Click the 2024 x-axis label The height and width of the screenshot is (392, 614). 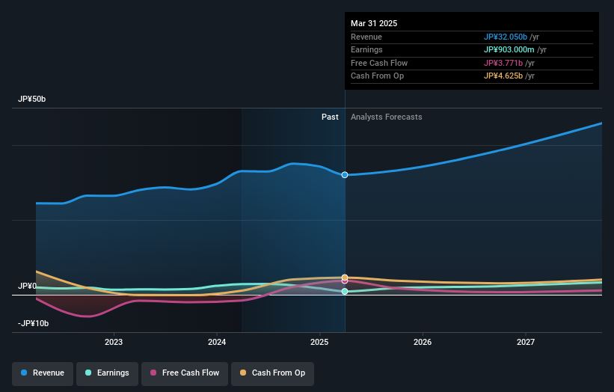[217, 343]
